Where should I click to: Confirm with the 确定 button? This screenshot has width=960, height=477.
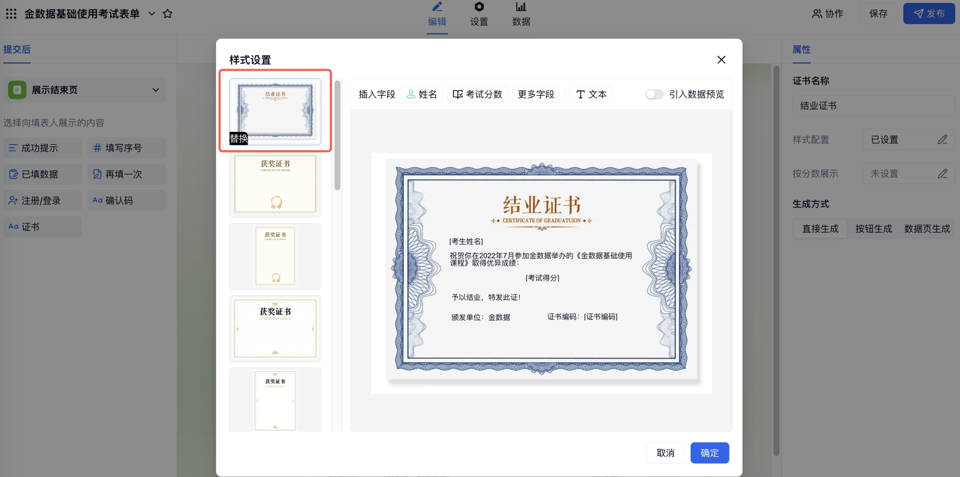click(709, 453)
